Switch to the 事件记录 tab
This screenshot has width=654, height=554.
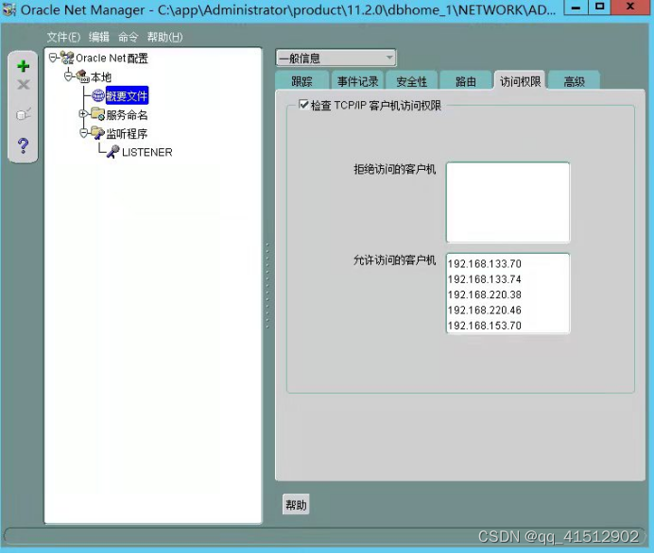pyautogui.click(x=357, y=81)
